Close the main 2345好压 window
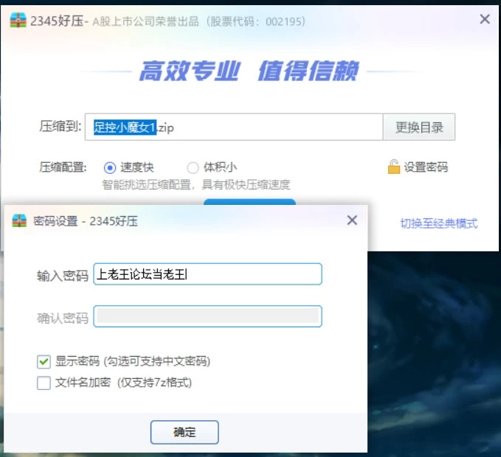 click(485, 19)
